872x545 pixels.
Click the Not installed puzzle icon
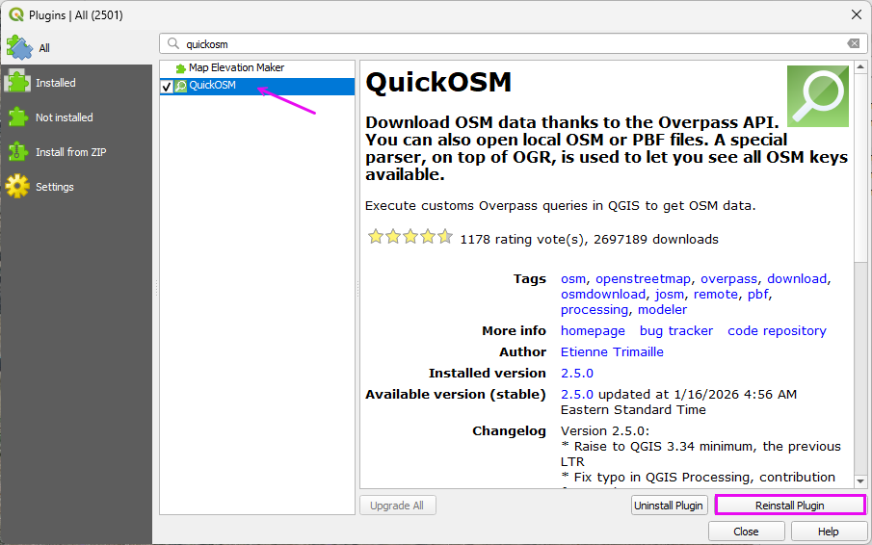(18, 117)
